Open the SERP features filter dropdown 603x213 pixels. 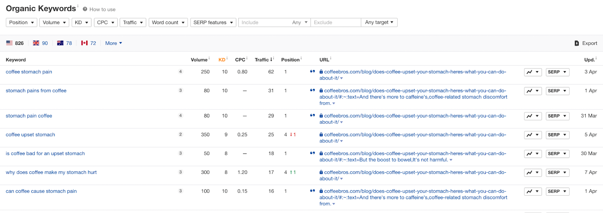(x=213, y=23)
